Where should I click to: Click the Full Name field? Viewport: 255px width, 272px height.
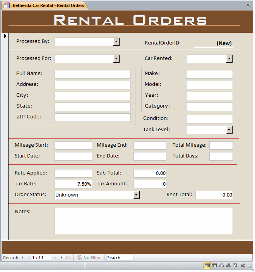[x=92, y=74]
